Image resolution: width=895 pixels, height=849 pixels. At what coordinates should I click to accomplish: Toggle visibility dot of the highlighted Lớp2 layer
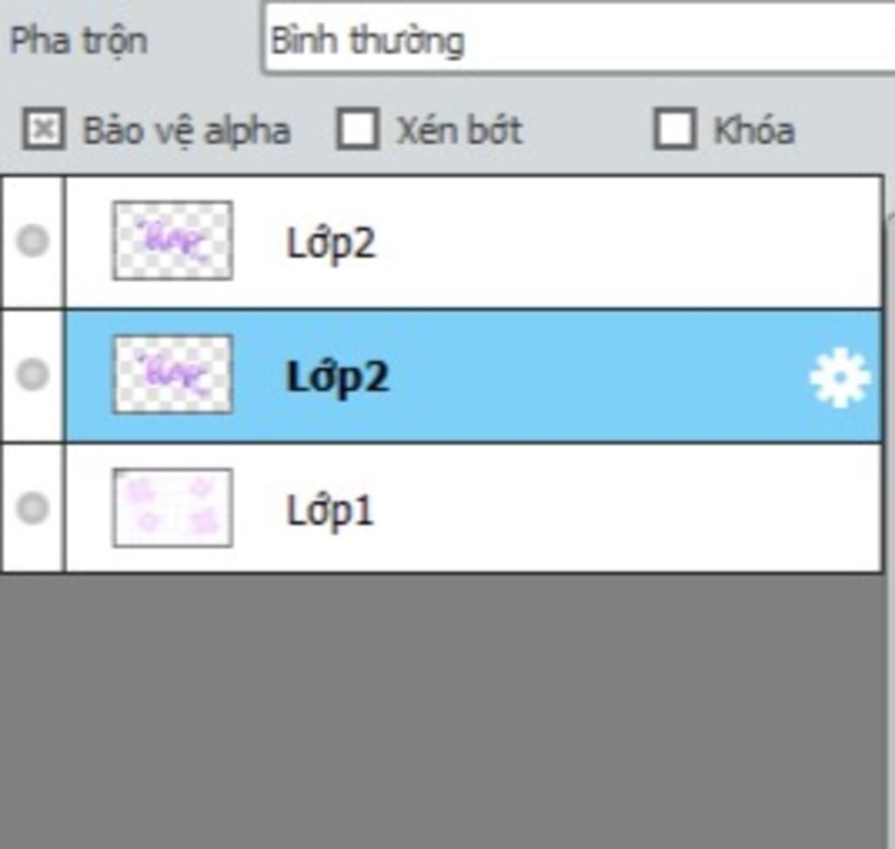coord(32,374)
